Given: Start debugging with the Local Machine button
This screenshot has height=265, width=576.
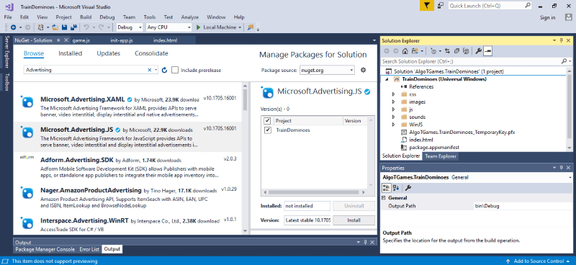Looking at the screenshot, I should (217, 27).
